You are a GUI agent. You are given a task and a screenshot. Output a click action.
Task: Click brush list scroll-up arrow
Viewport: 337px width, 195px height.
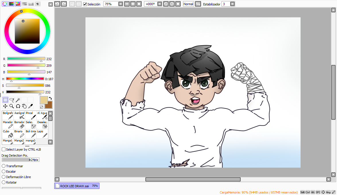(x=50, y=113)
